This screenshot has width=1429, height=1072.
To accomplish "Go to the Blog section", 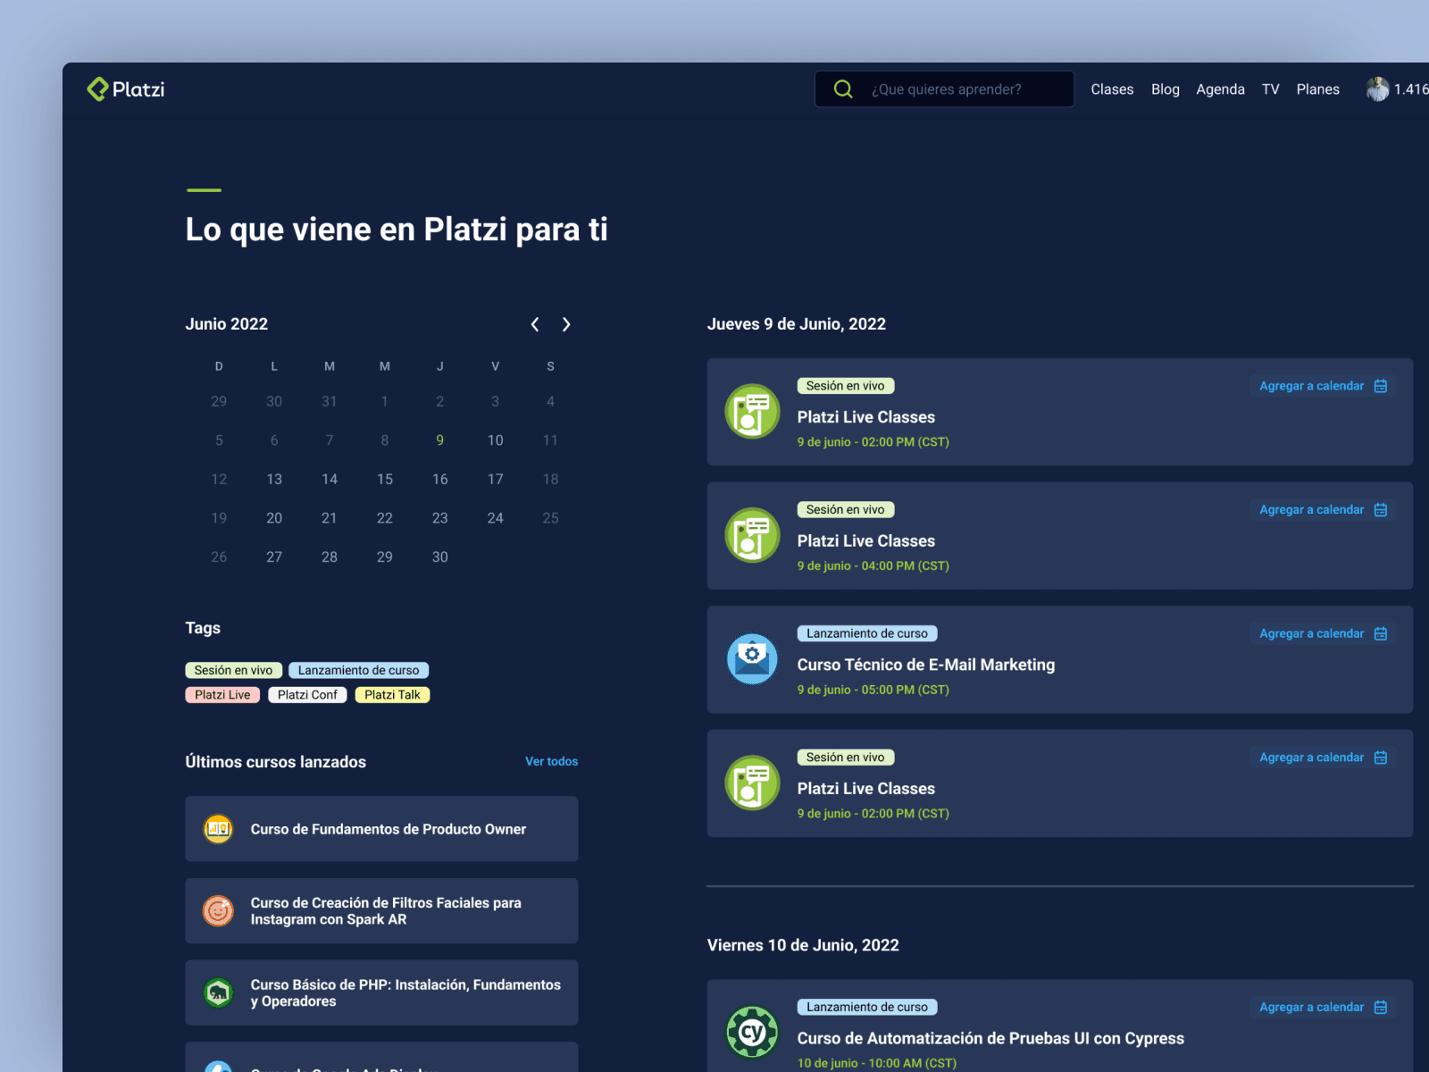I will pos(1166,89).
